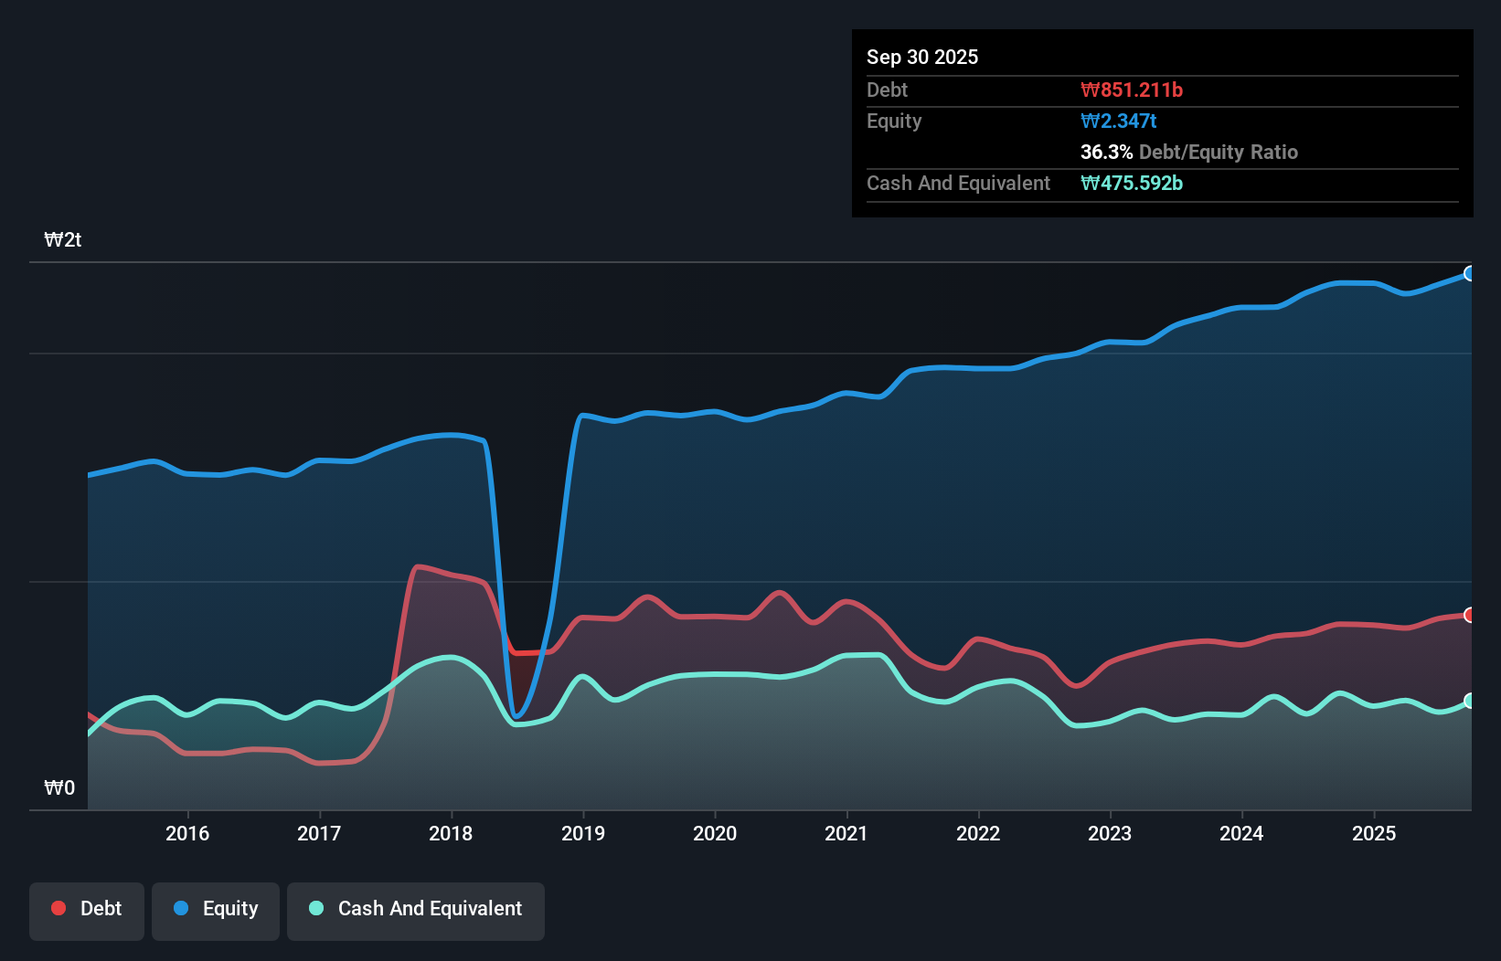Screen dimensions: 1501x961
Task: Select the Debt endpoint marker on chart
Action: [1469, 615]
